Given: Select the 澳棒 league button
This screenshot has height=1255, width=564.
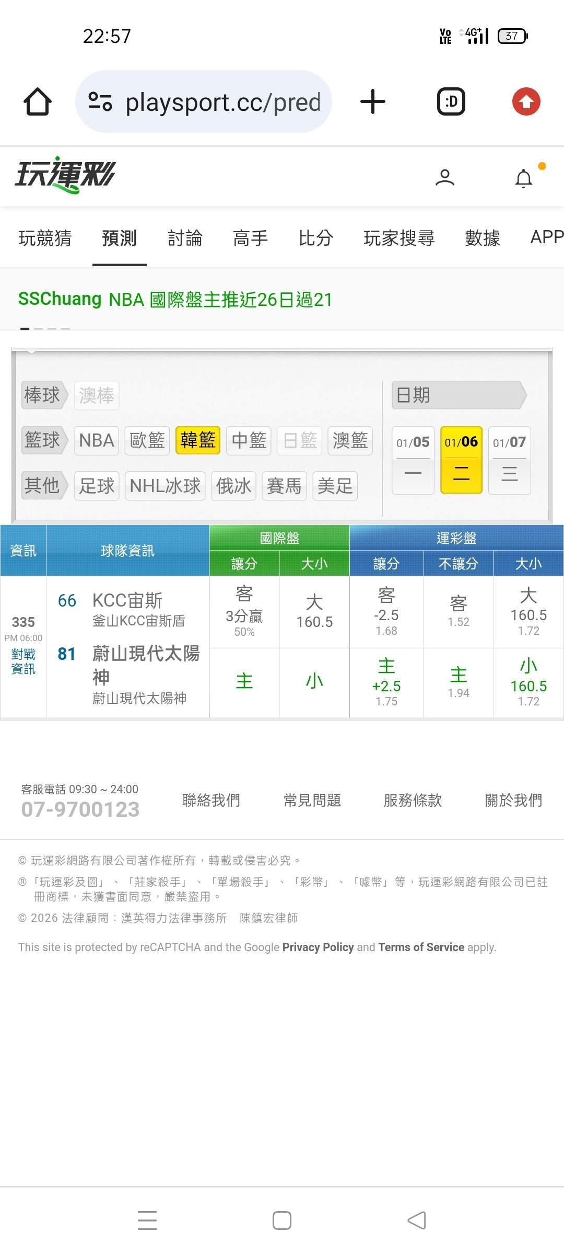Looking at the screenshot, I should (97, 395).
